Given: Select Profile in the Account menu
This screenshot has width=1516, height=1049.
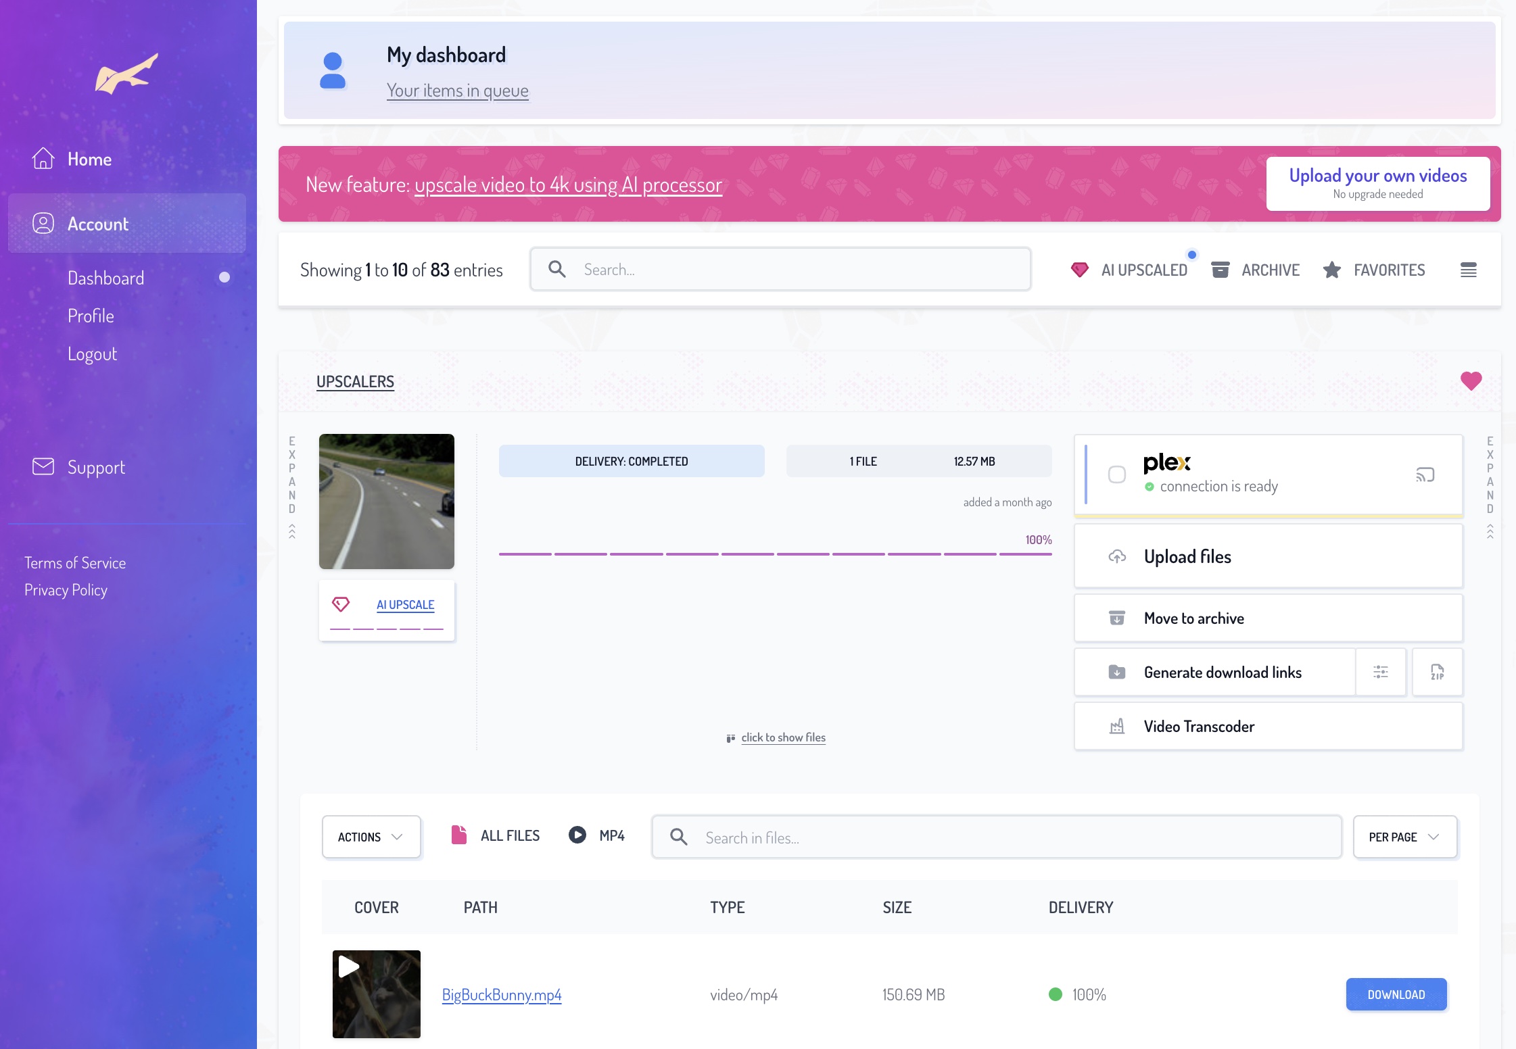Looking at the screenshot, I should 91,316.
